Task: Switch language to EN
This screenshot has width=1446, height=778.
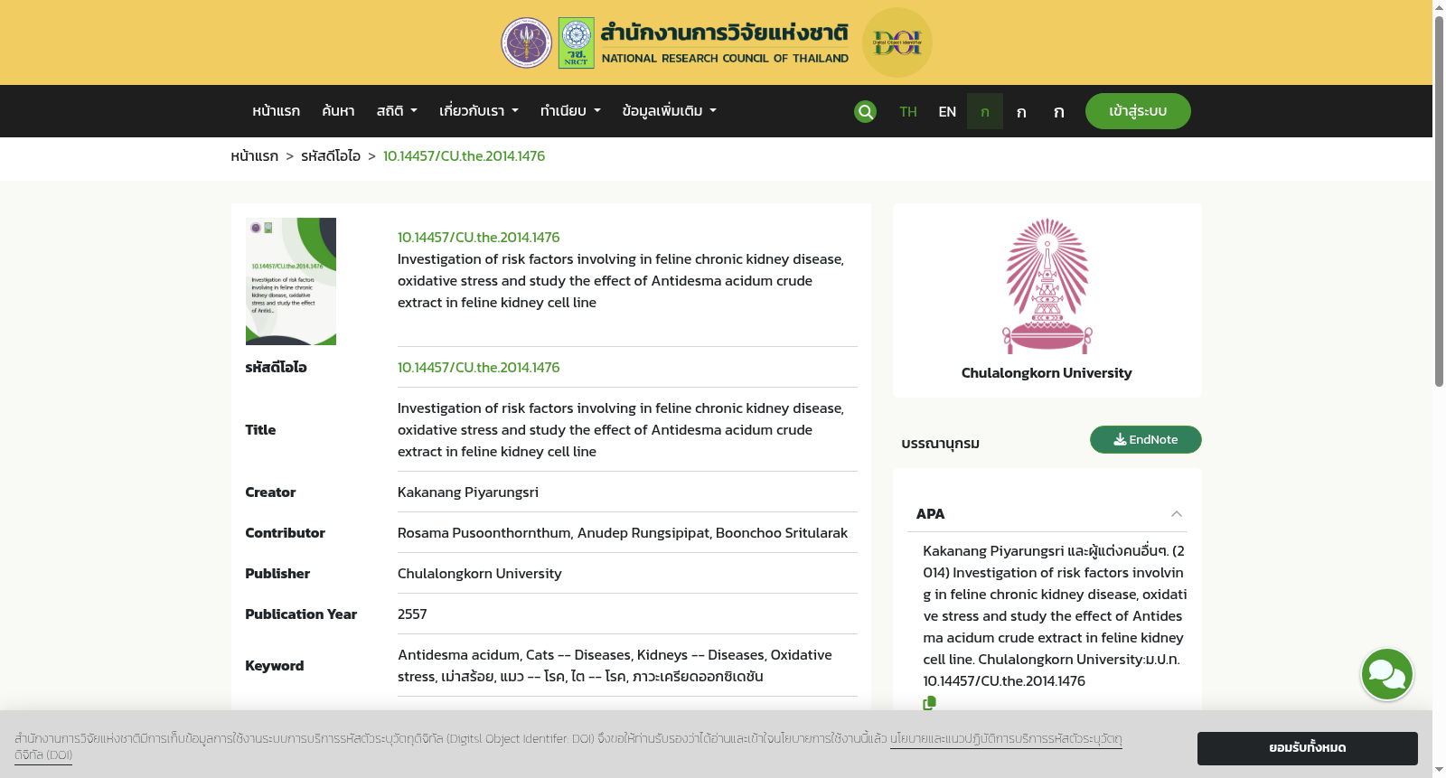Action: pyautogui.click(x=947, y=111)
